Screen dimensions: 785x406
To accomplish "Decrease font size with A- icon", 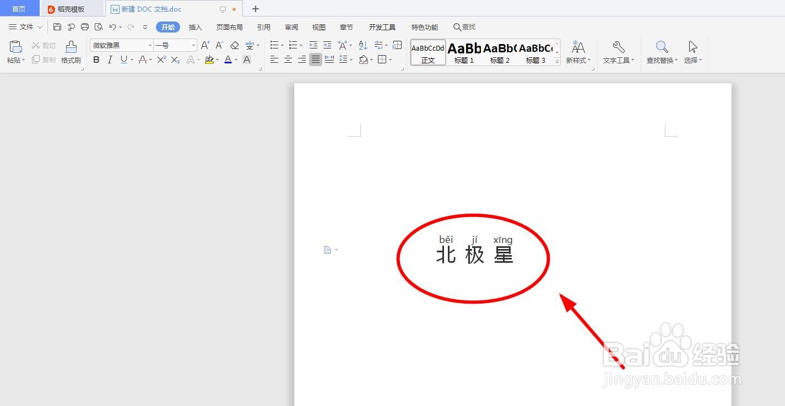I will (x=219, y=45).
